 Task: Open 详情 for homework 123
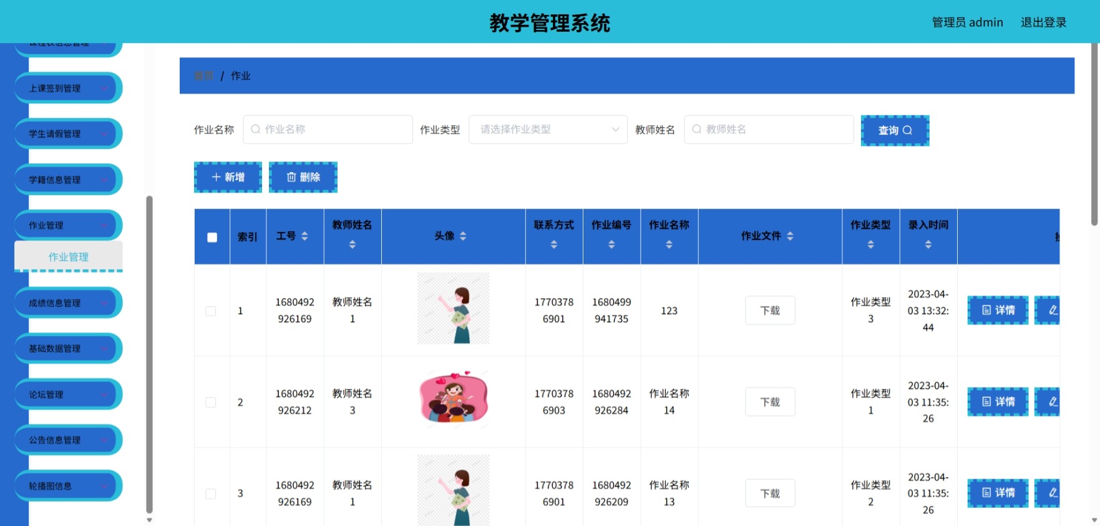[998, 310]
